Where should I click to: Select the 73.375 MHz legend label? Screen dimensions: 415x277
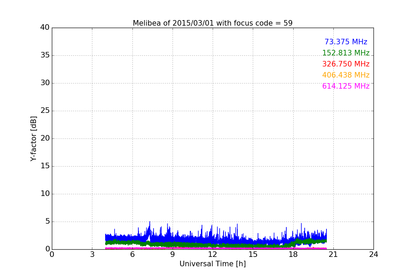pyautogui.click(x=346, y=42)
